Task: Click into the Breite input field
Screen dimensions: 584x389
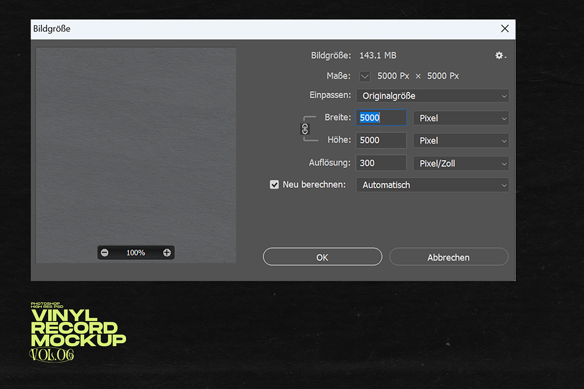Action: tap(381, 118)
